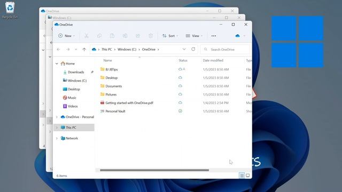
Task: Select Getting started with OneDrive.pdf
Action: click(129, 103)
